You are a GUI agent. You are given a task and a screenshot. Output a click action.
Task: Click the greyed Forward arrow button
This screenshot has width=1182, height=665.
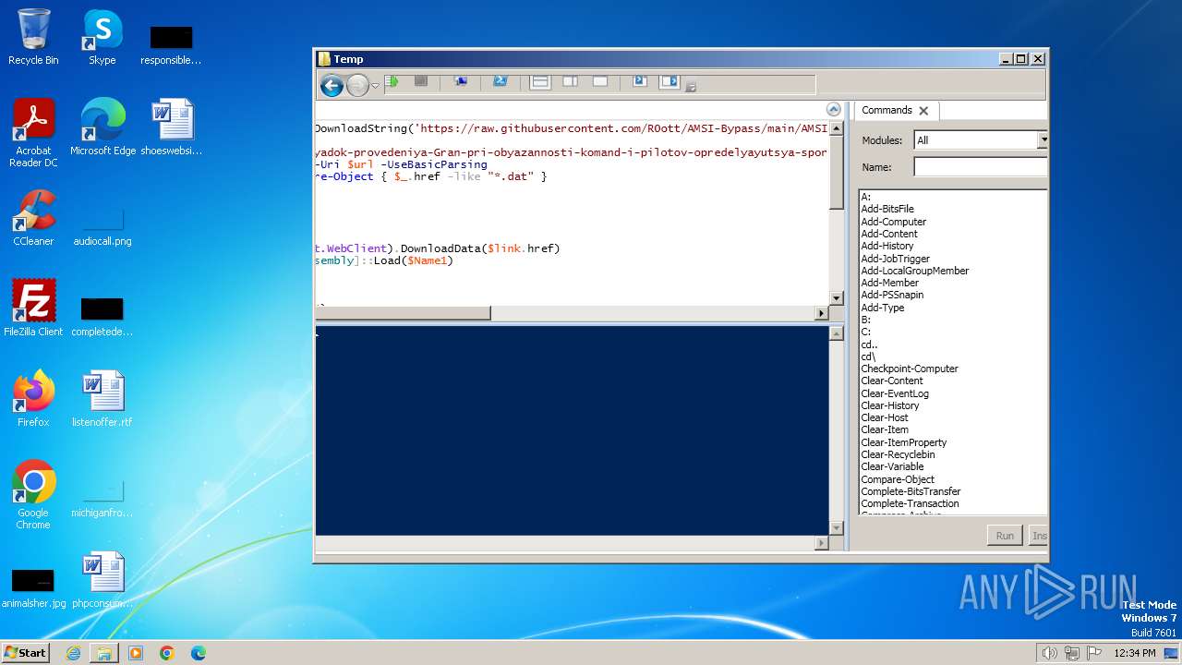point(357,86)
